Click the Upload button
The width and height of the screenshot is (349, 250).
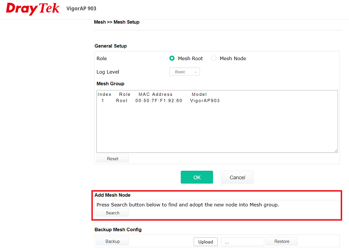point(205,242)
